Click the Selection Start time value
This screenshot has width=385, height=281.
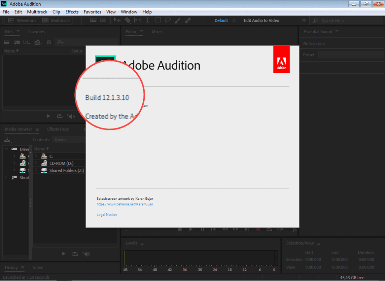click(313, 260)
